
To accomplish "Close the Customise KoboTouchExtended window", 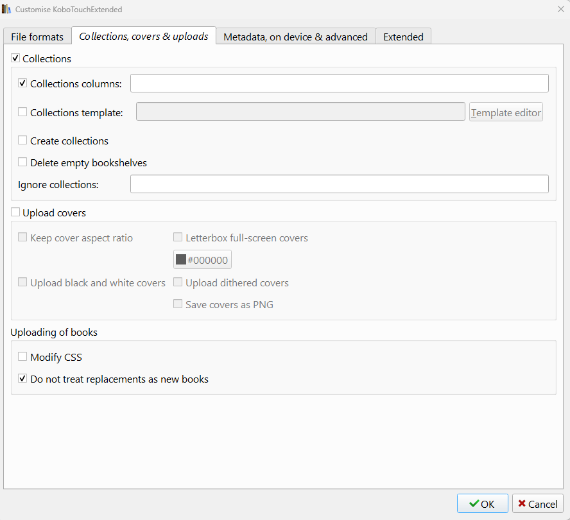I will 561,9.
